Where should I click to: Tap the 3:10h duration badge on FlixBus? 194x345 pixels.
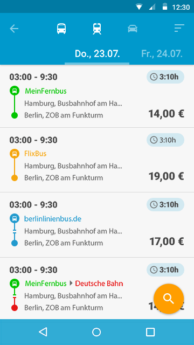click(x=165, y=140)
